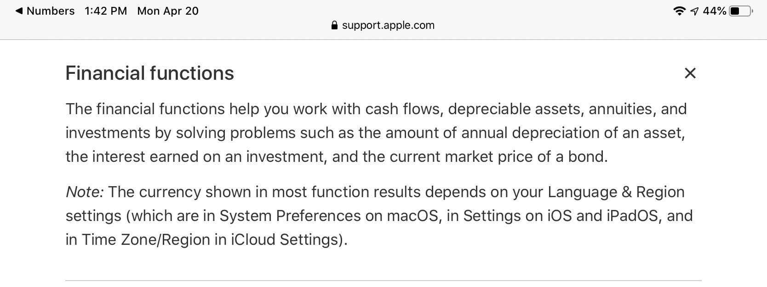
Task: Tap the 1:42 PM clock
Action: coord(106,11)
